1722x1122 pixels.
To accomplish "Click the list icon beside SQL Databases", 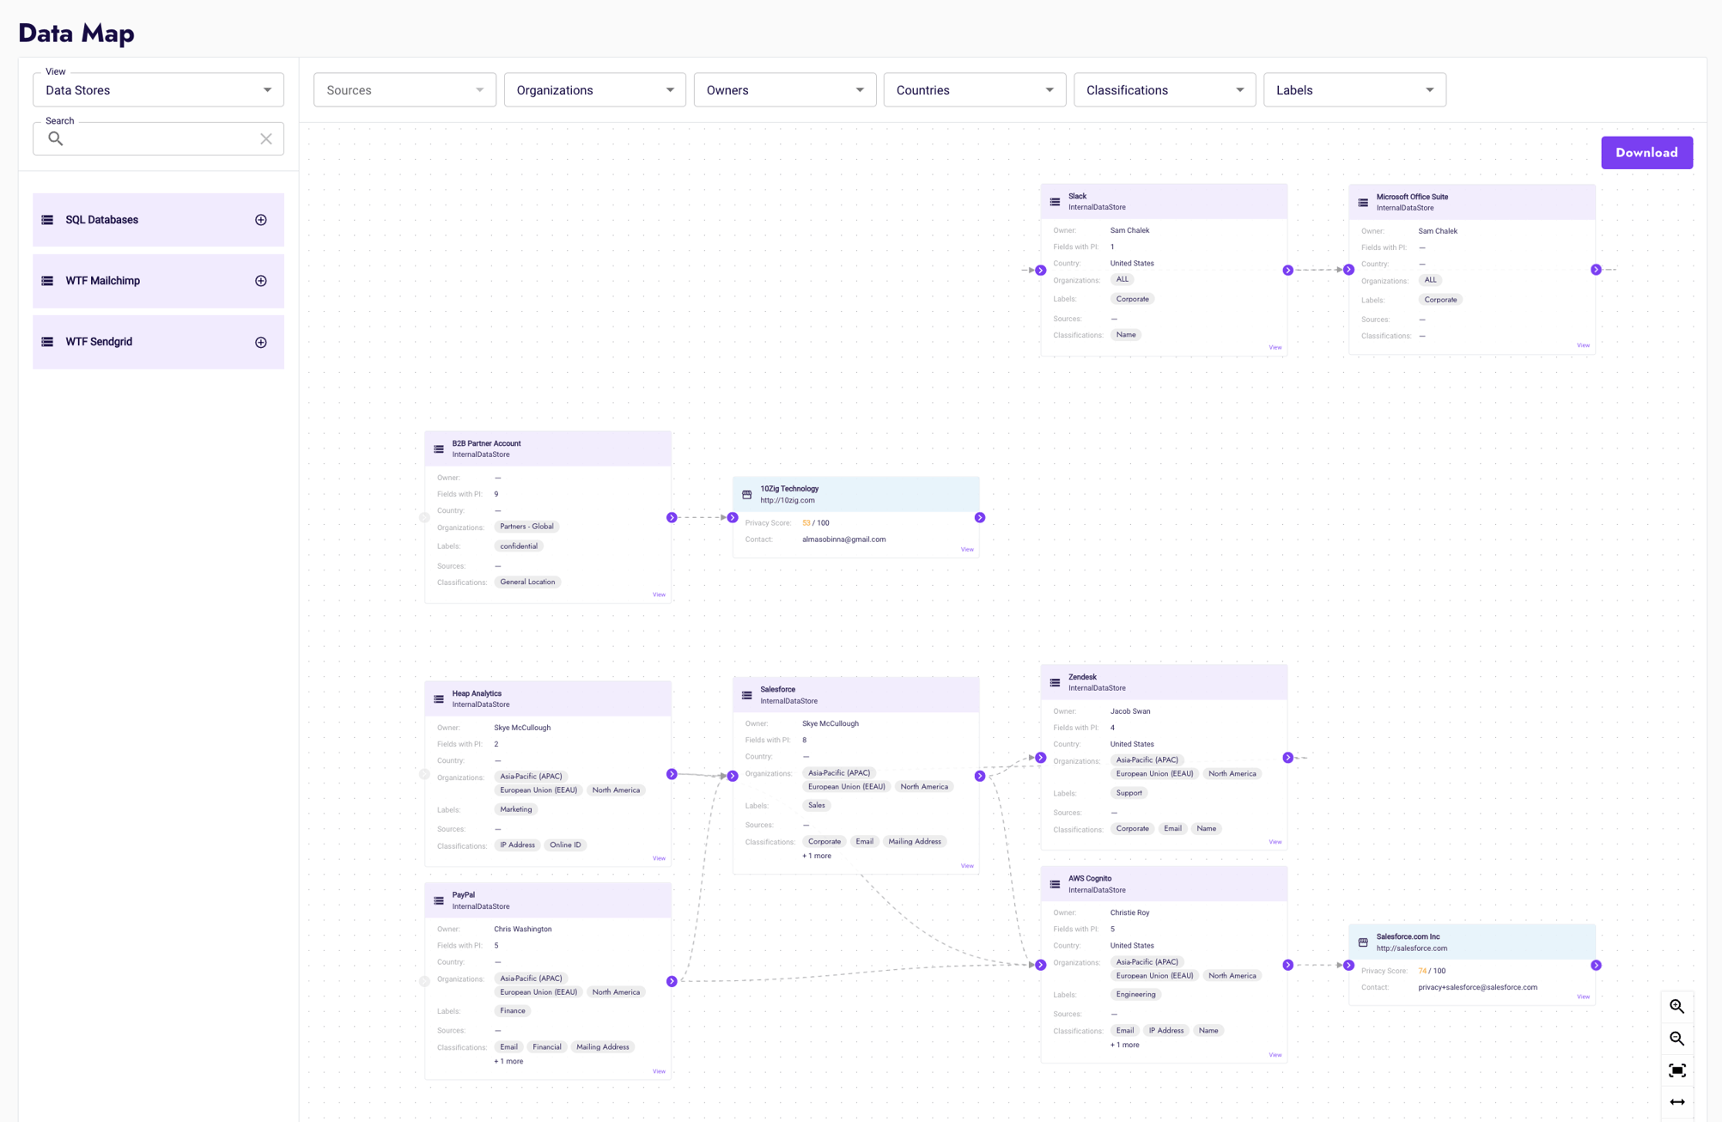I will tap(48, 220).
